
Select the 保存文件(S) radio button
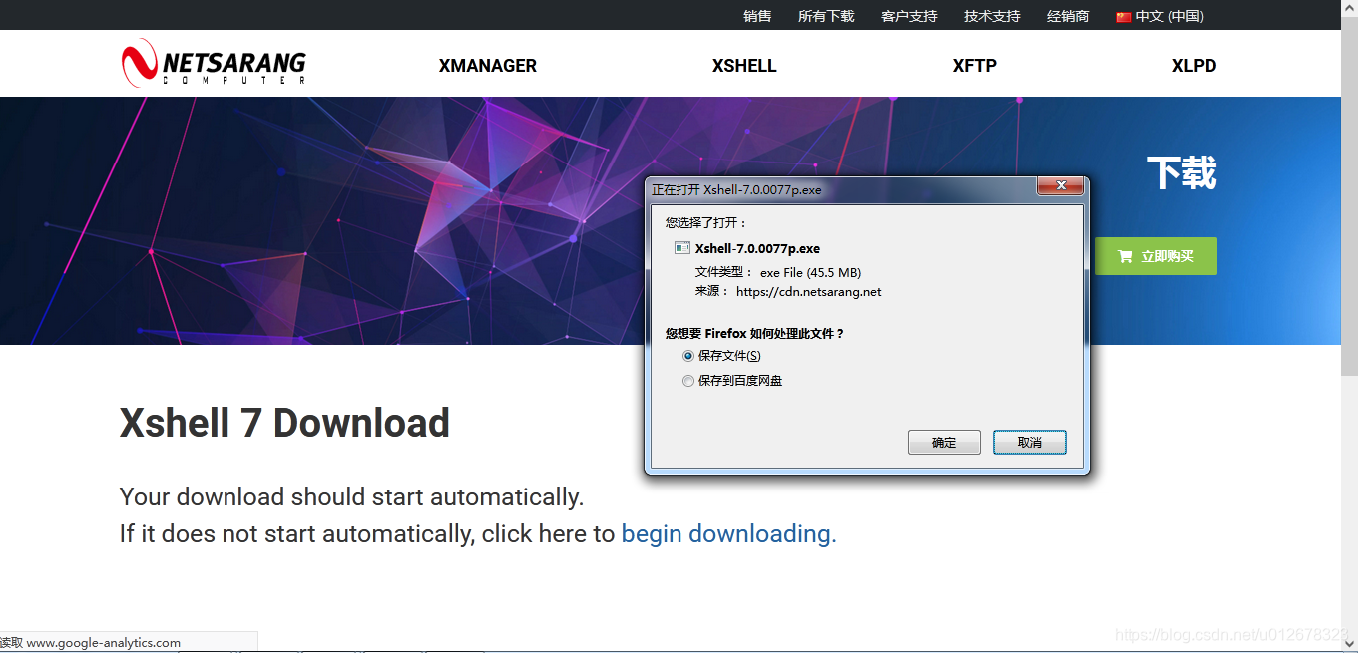[687, 355]
